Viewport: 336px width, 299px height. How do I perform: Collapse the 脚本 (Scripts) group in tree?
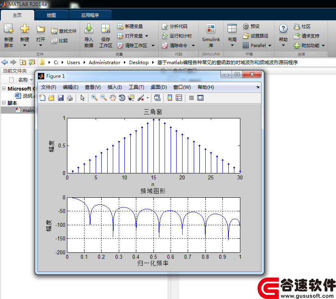click(4, 103)
